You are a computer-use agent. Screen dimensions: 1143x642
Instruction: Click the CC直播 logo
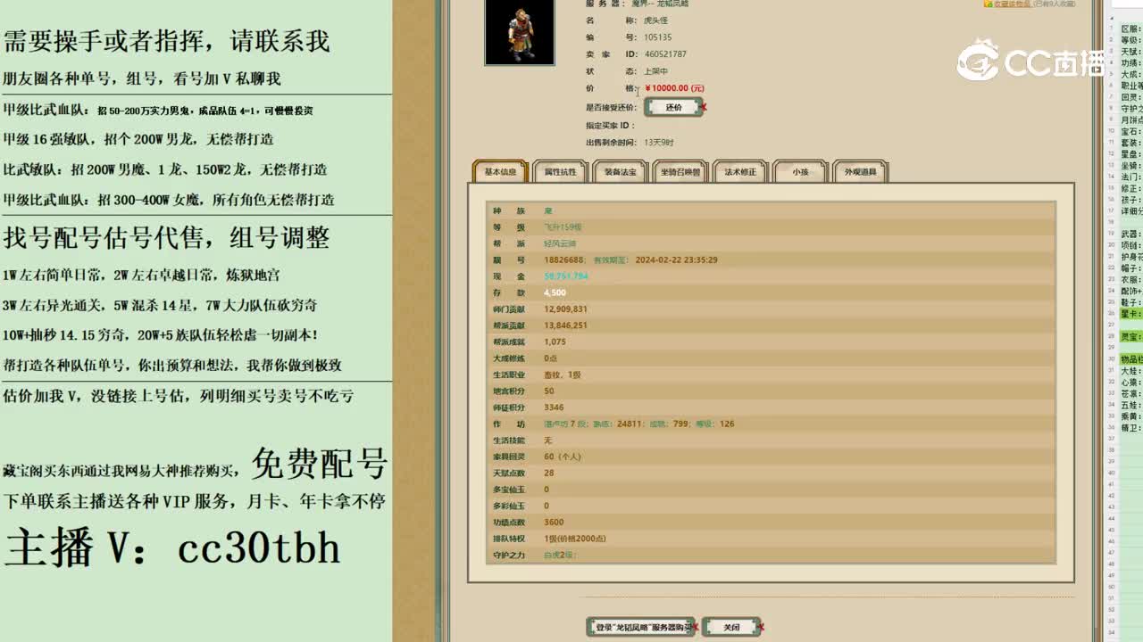[x=1030, y=61]
